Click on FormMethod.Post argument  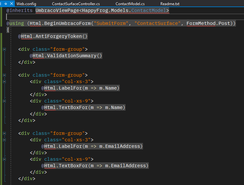point(208,23)
